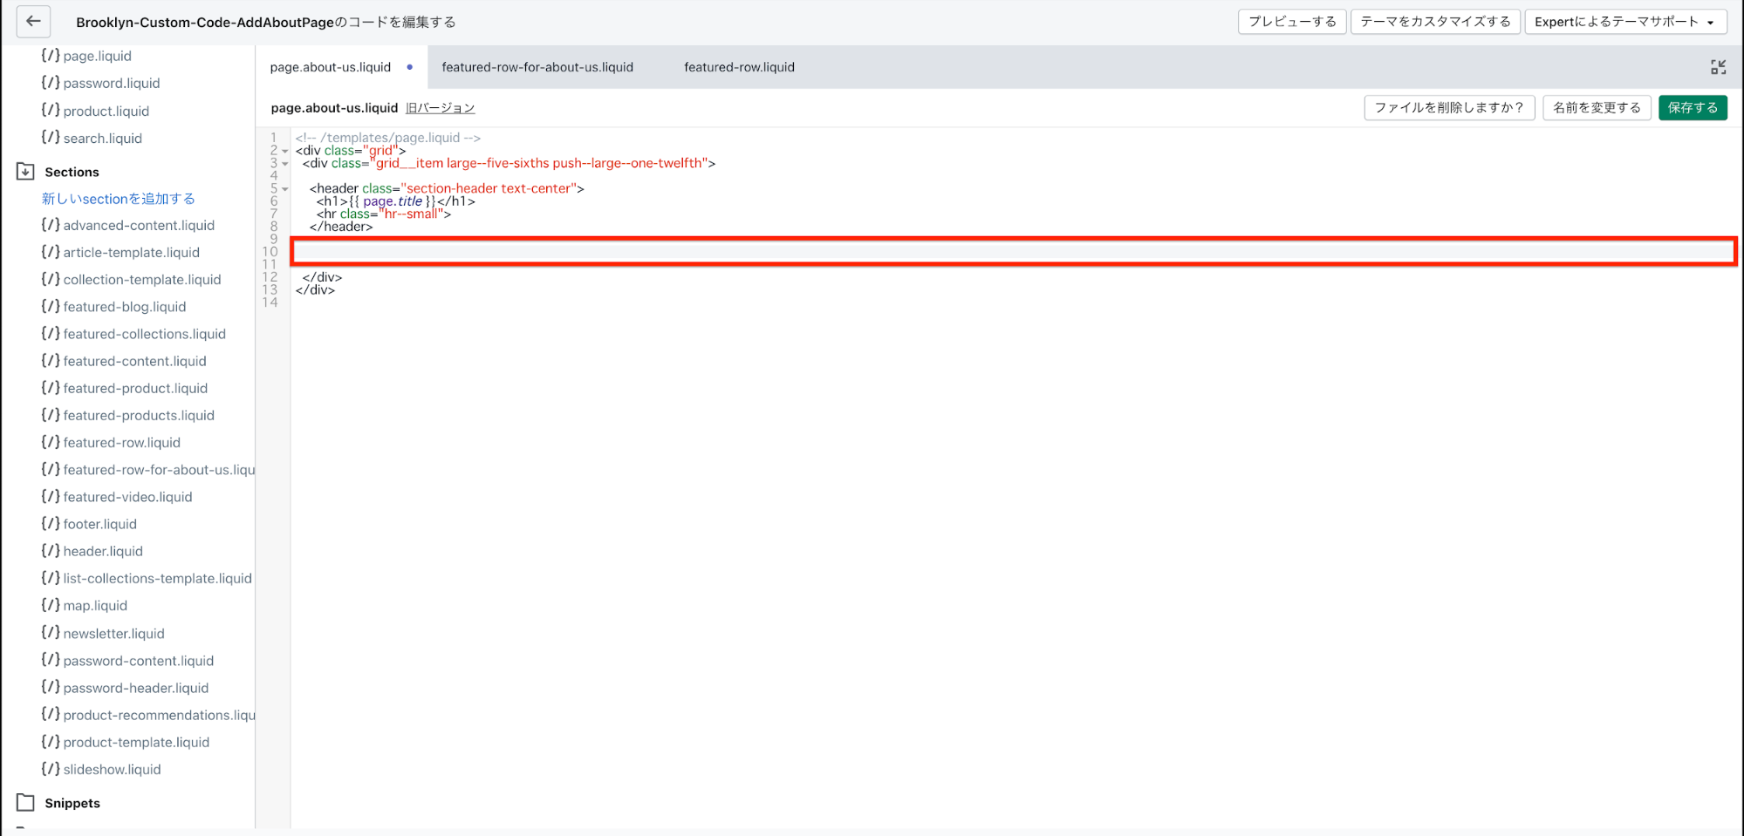Fold header block at line 5
Viewport: 1744px width, 836px height.
click(x=285, y=189)
